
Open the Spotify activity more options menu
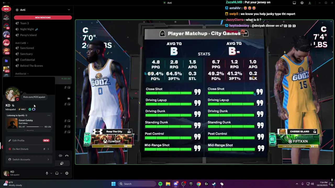click(x=49, y=115)
